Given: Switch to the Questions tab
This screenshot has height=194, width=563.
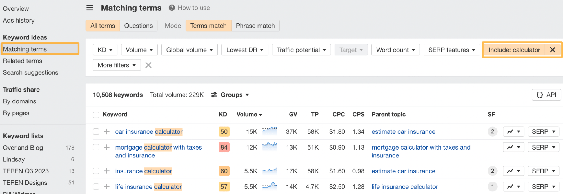Looking at the screenshot, I should tap(138, 26).
